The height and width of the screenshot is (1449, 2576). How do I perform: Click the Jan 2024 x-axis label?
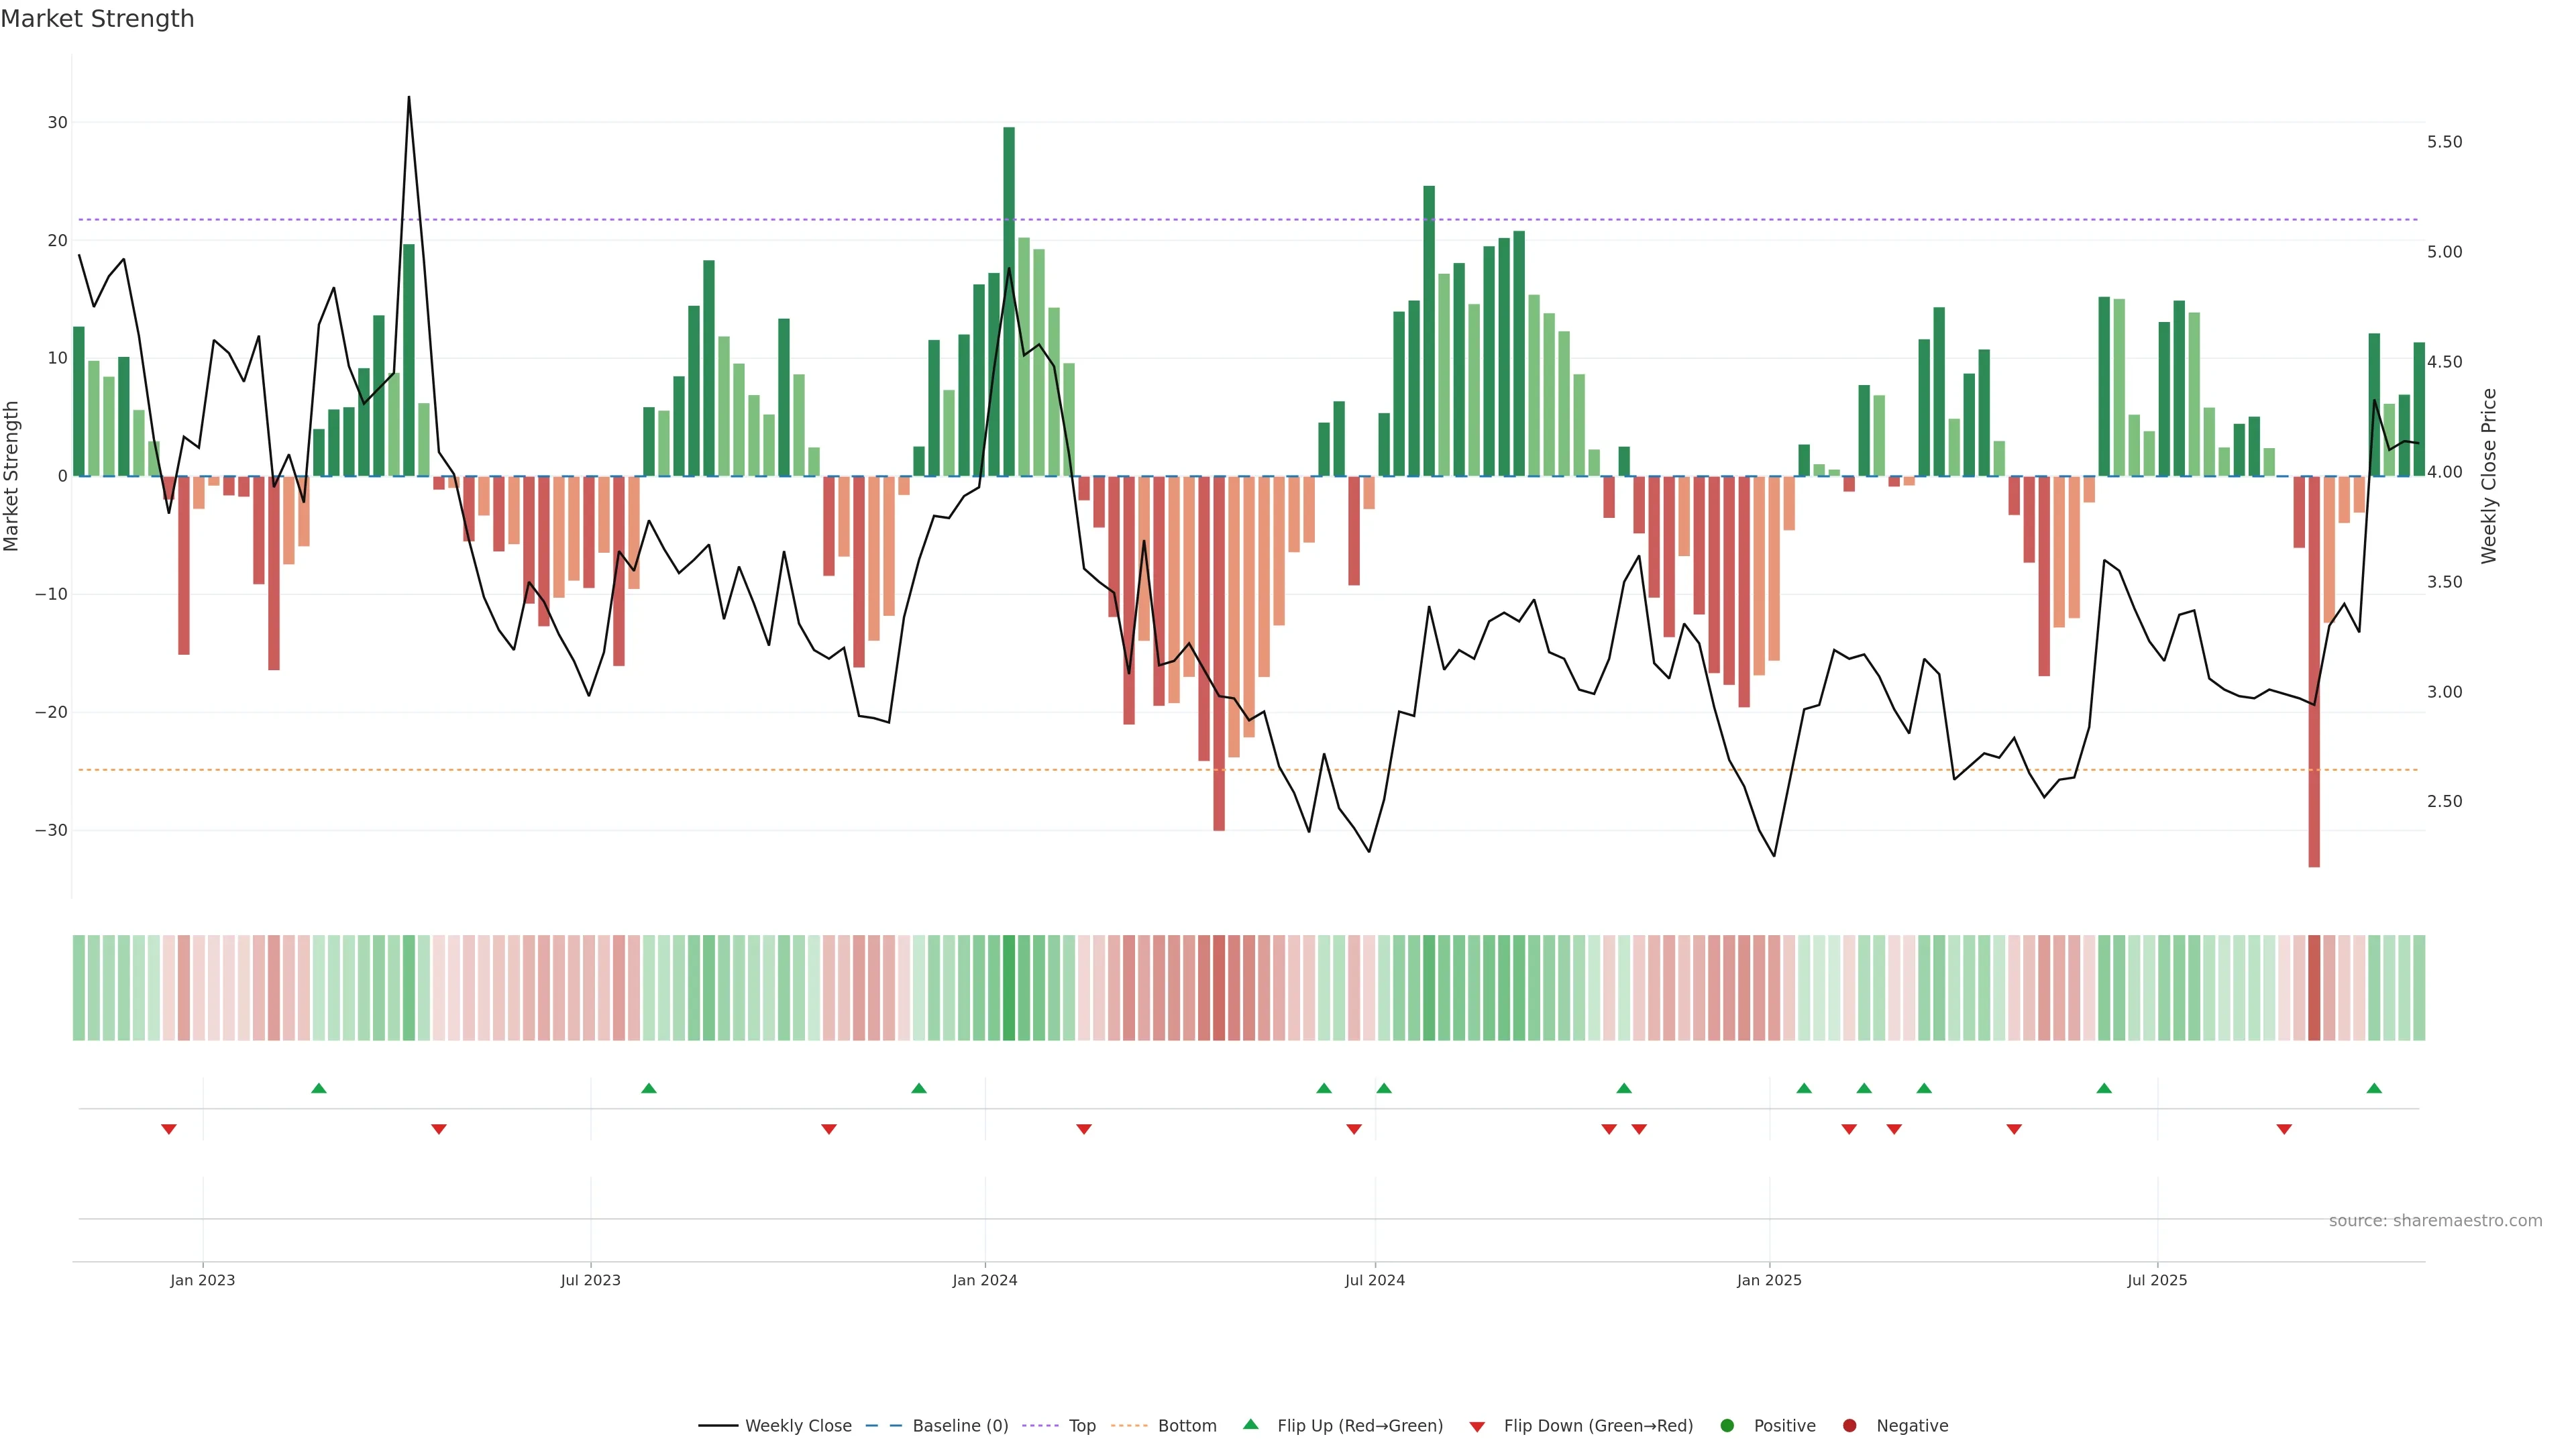tap(984, 1280)
